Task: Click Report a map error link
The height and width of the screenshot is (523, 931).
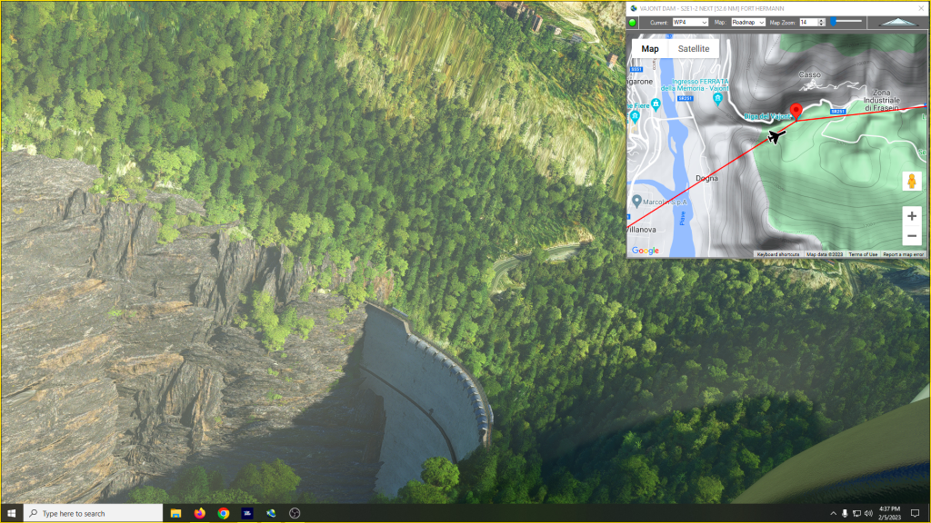Action: point(903,254)
